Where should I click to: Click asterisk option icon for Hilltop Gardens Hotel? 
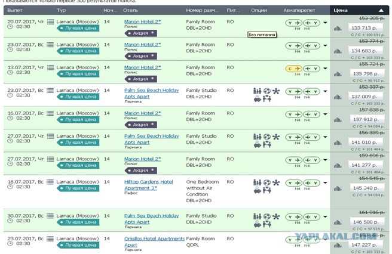(x=276, y=182)
